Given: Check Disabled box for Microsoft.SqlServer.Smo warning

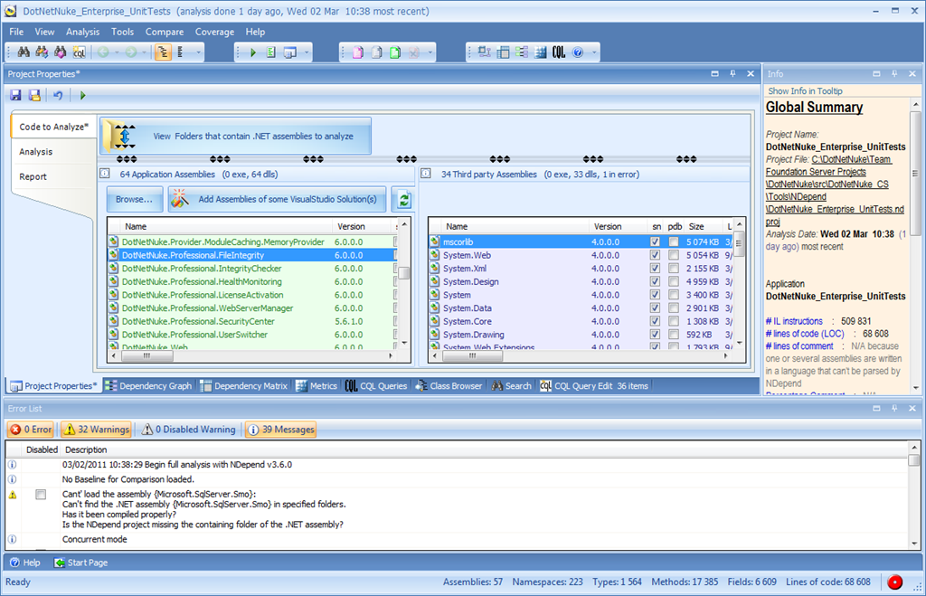Looking at the screenshot, I should click(x=41, y=495).
